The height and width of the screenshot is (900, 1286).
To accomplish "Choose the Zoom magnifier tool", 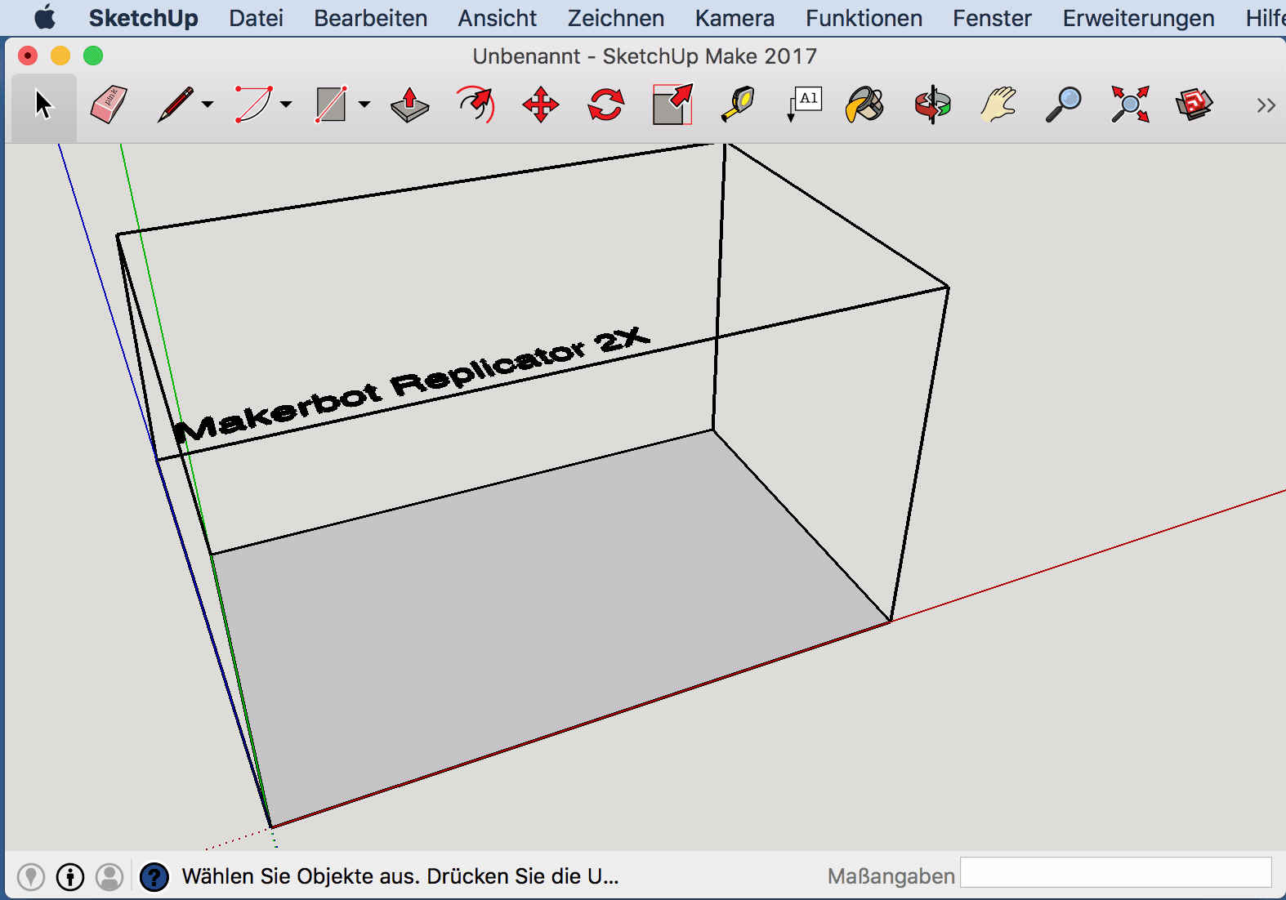I will [x=1064, y=105].
